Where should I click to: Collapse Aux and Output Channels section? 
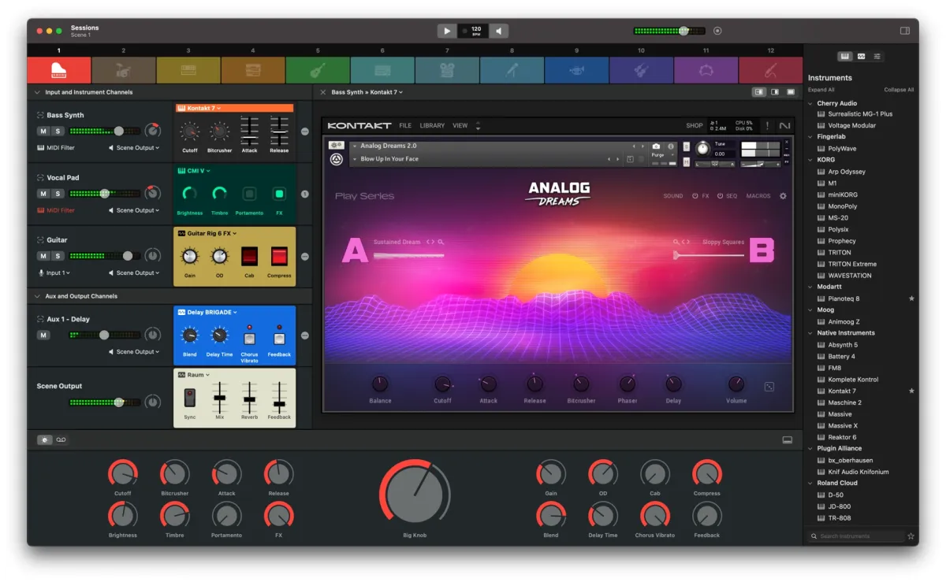click(x=37, y=296)
